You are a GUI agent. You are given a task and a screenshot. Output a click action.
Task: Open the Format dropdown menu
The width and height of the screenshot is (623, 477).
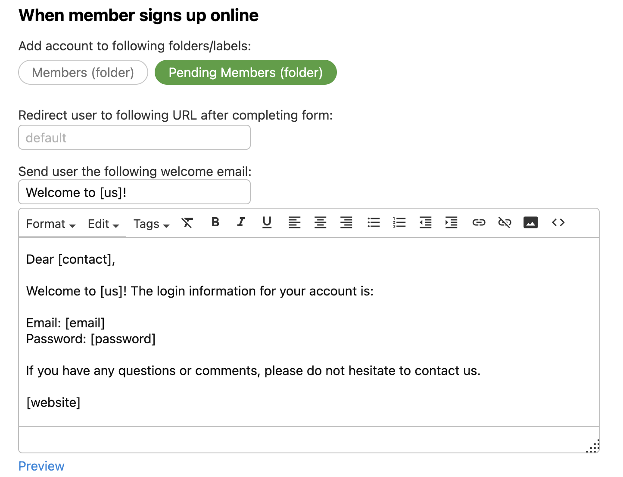click(50, 224)
